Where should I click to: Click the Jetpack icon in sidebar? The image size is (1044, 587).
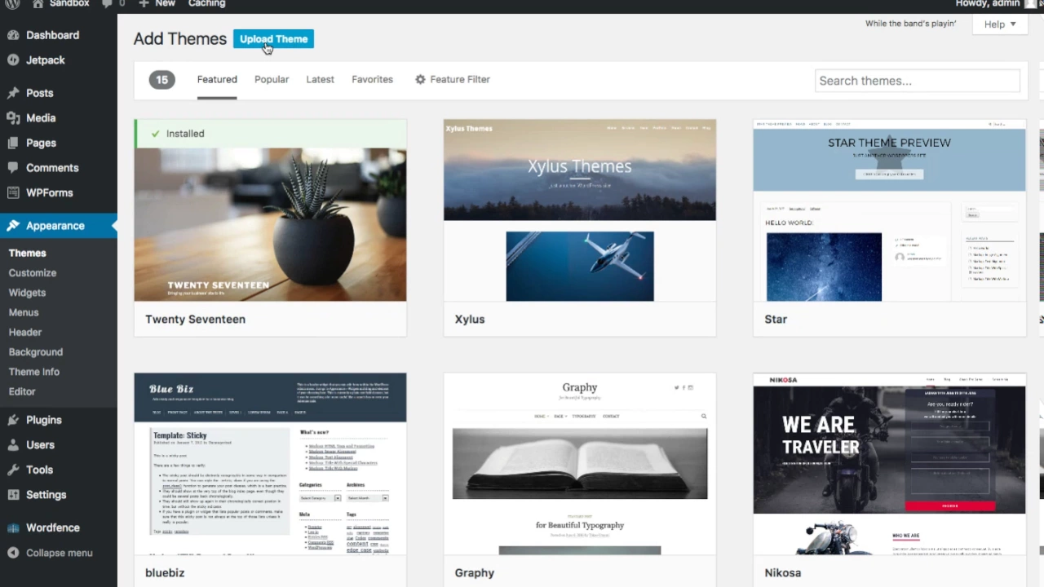[13, 60]
